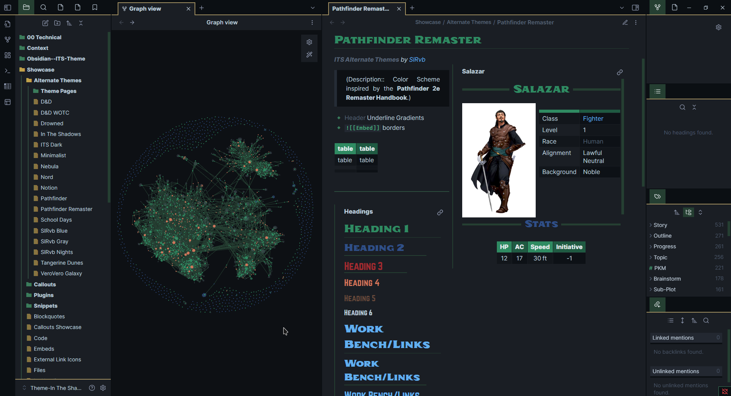
Task: Open link icon of Headings embed
Action: [x=440, y=212]
